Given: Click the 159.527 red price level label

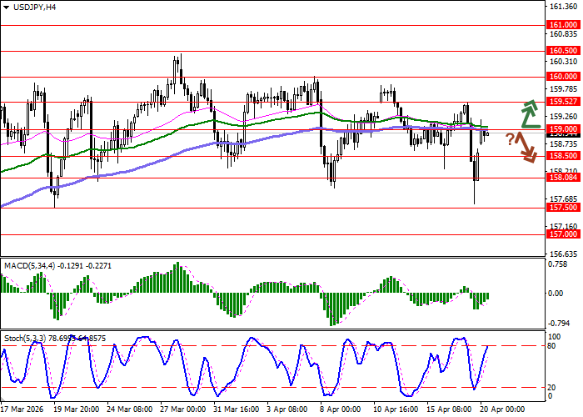Looking at the screenshot, I should tap(563, 101).
